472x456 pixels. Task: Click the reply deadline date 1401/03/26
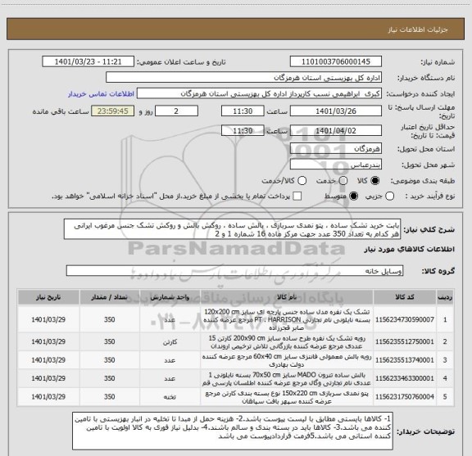click(336, 111)
